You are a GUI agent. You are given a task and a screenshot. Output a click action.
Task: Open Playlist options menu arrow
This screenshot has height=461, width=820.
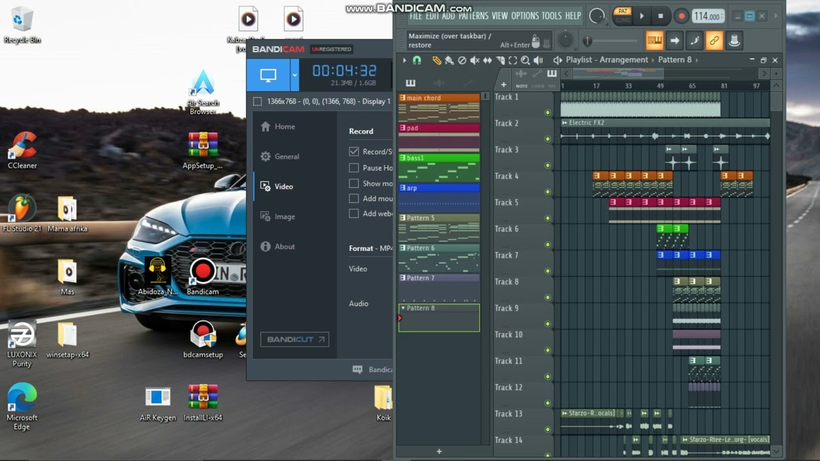(x=404, y=60)
